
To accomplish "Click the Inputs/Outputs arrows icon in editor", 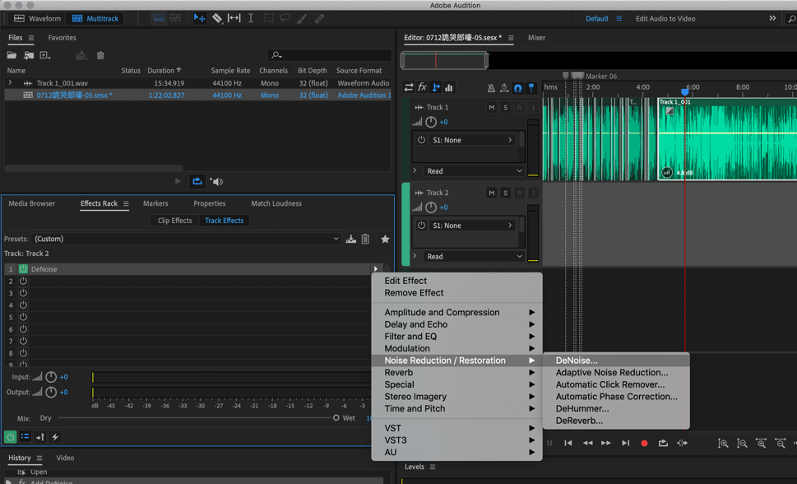I will tap(409, 87).
